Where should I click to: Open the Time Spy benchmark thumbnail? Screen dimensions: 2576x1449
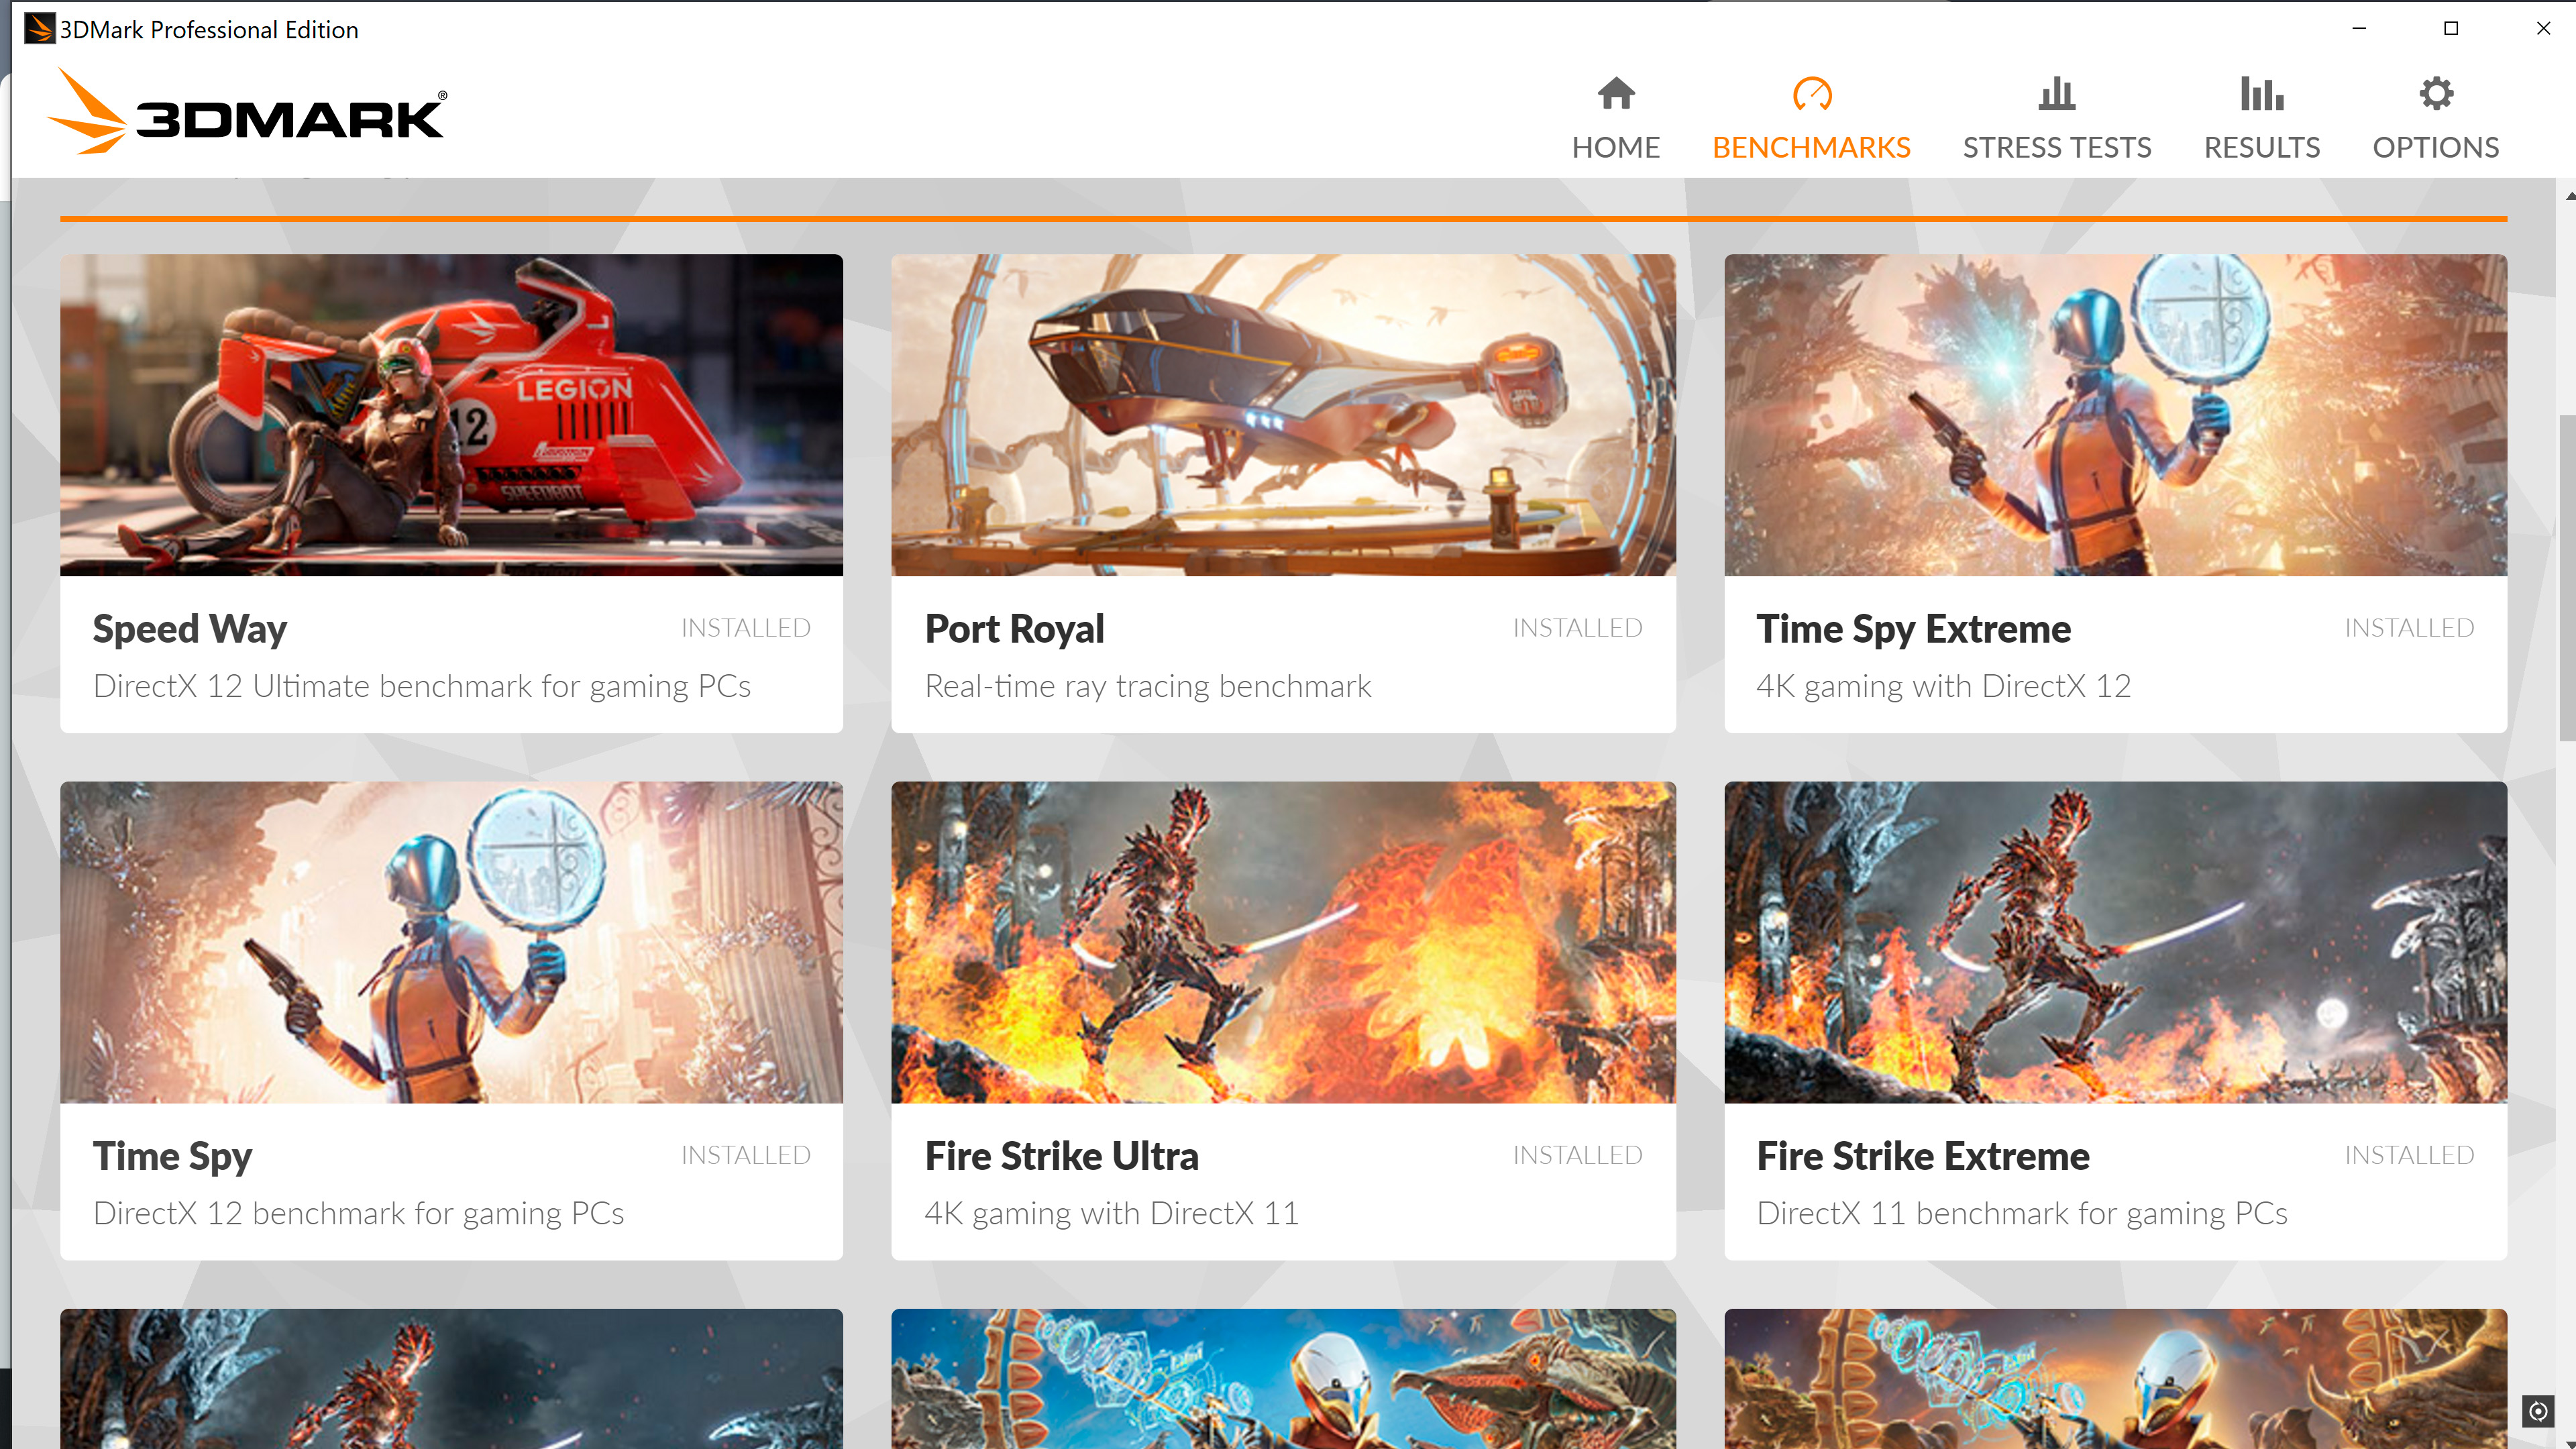point(451,942)
